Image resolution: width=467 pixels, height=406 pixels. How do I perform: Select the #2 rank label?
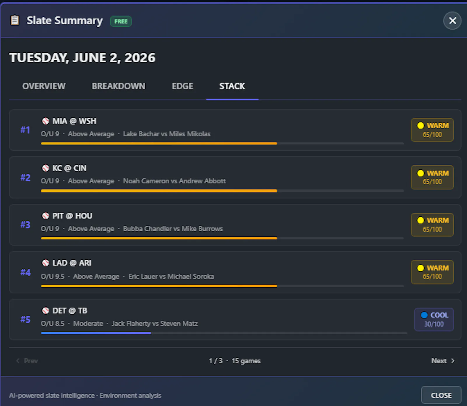(25, 177)
